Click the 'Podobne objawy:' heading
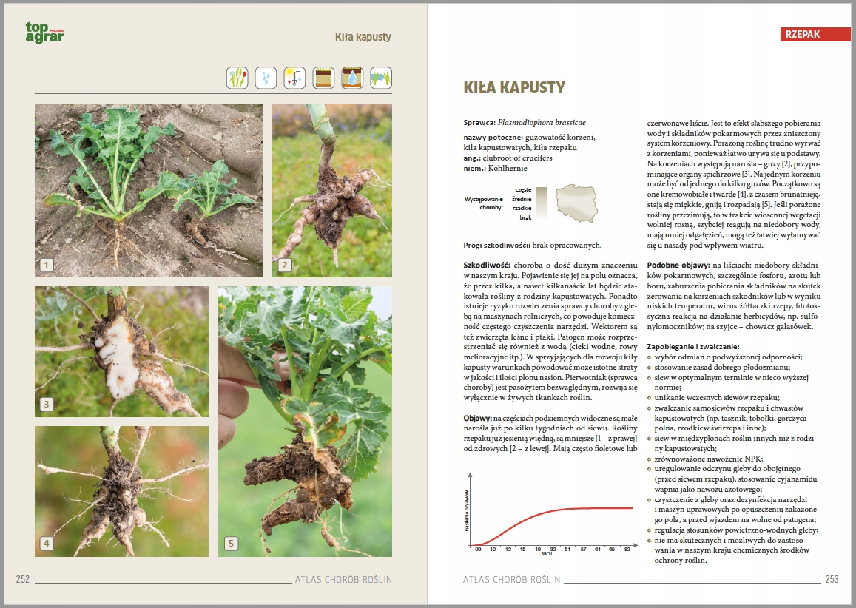The image size is (856, 608). pyautogui.click(x=678, y=266)
